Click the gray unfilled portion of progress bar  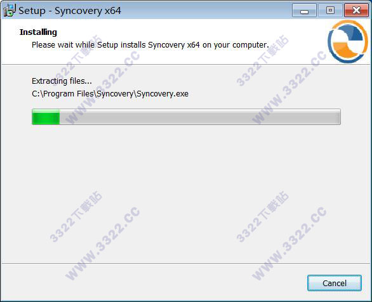(200, 117)
